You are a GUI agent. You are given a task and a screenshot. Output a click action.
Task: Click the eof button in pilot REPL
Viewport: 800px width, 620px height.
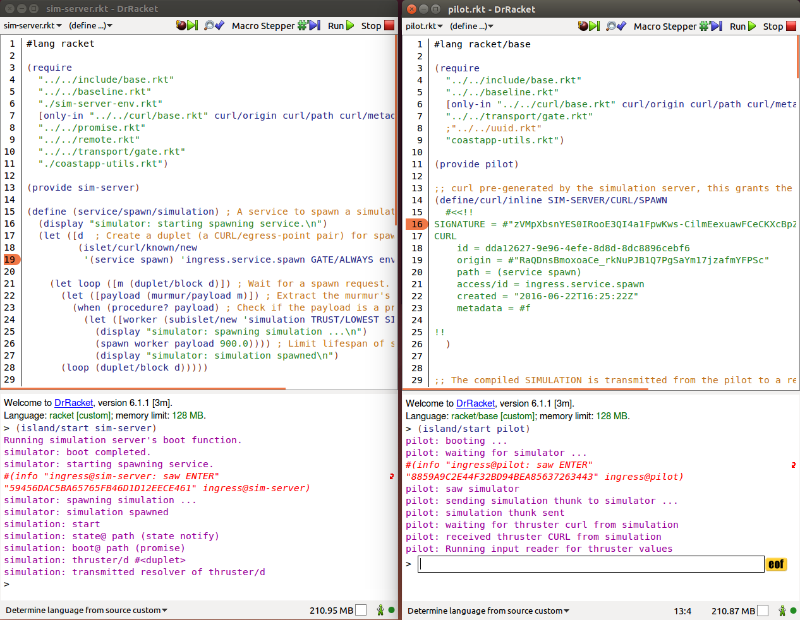[x=777, y=564]
